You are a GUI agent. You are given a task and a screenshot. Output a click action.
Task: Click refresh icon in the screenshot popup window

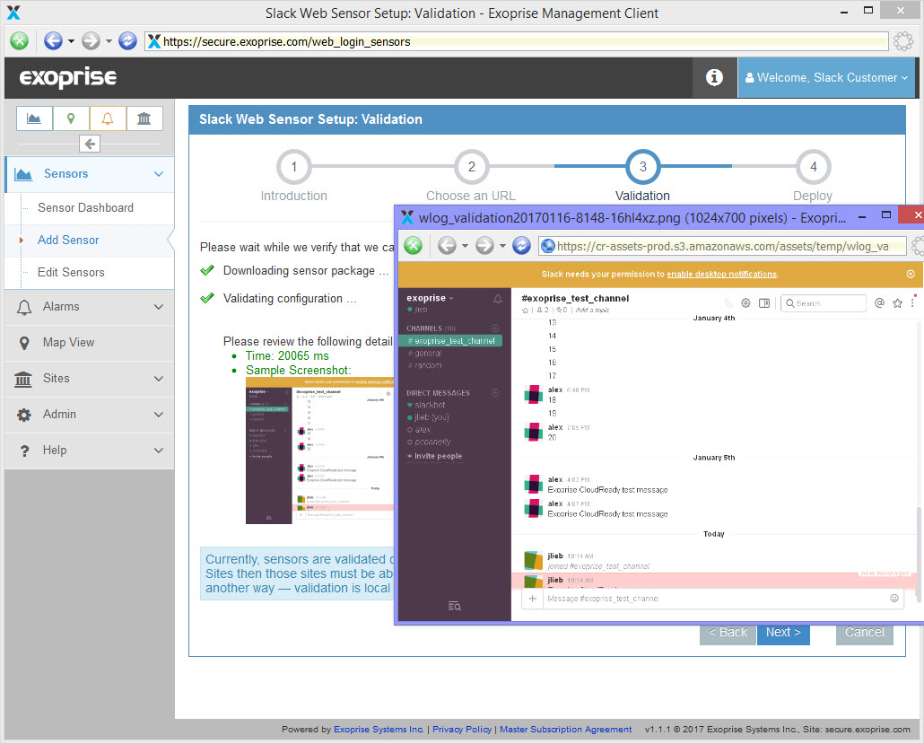521,245
